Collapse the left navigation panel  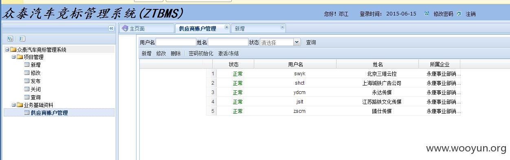(x=111, y=28)
